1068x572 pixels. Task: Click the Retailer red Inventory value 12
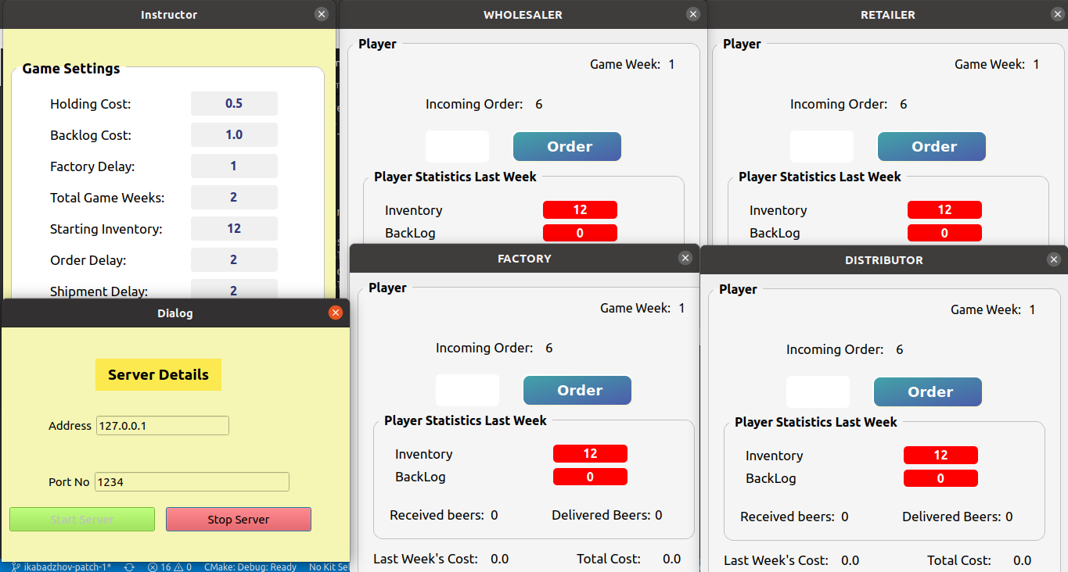944,209
